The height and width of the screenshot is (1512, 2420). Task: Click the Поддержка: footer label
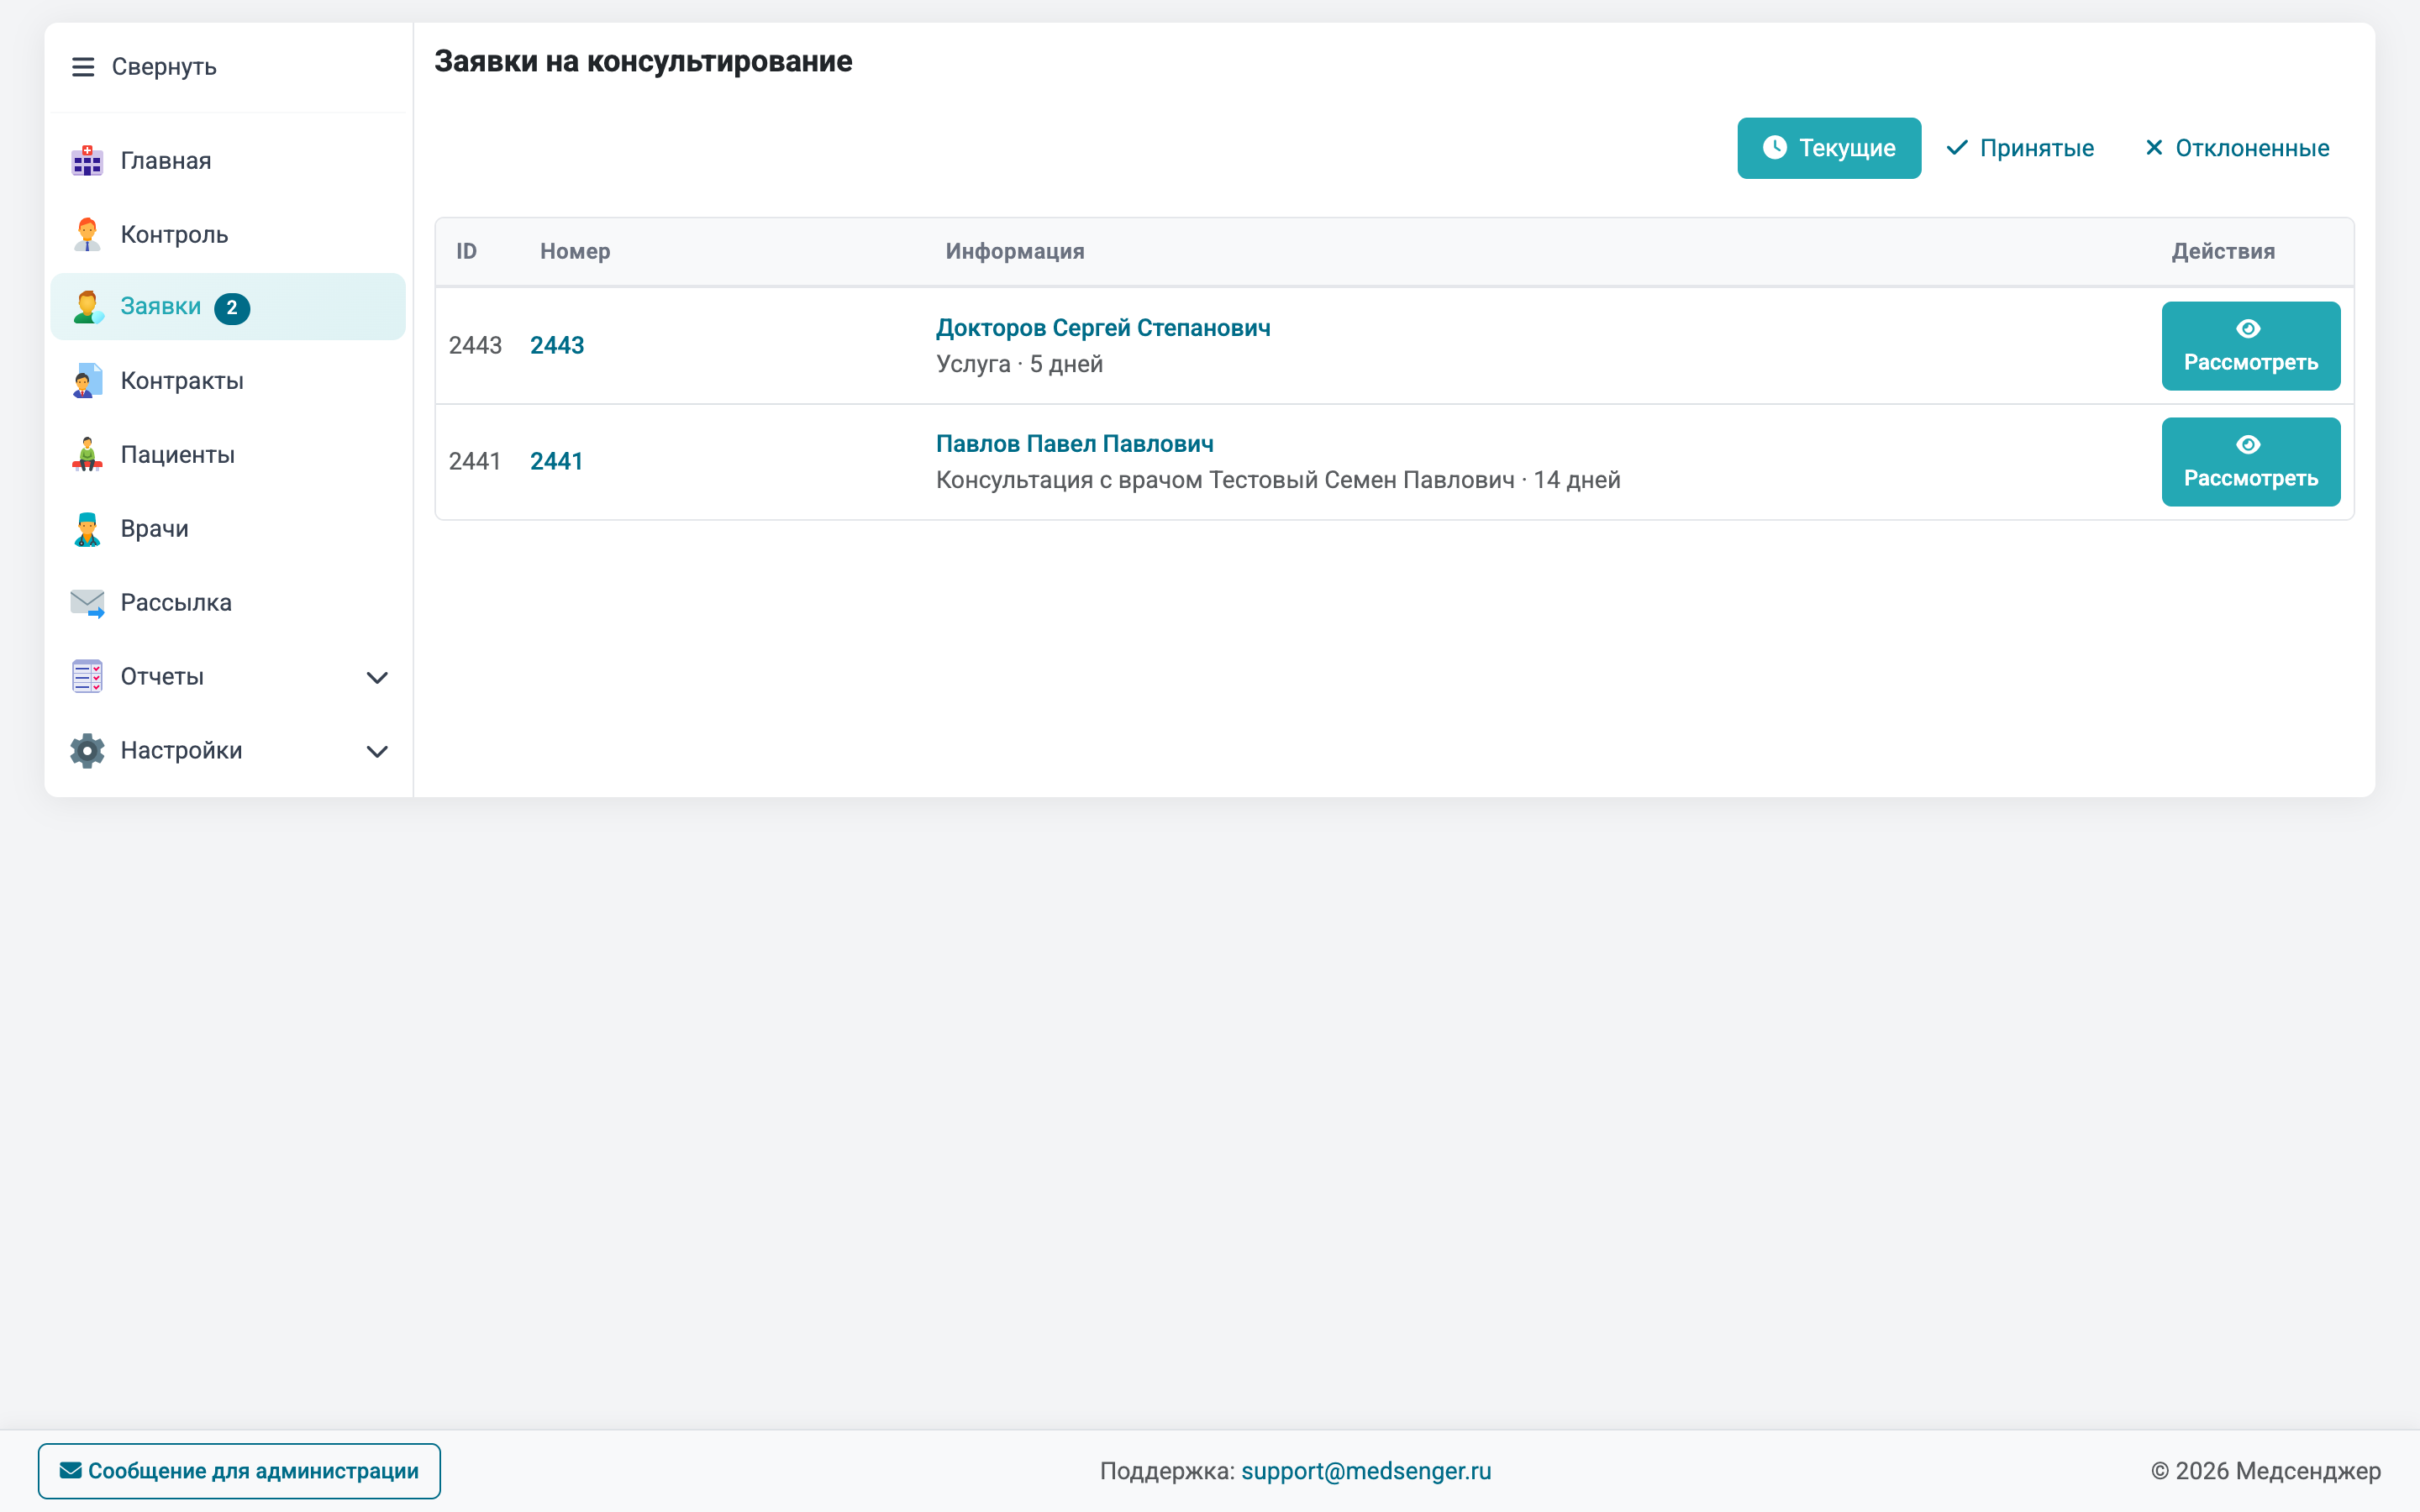tap(1168, 1470)
